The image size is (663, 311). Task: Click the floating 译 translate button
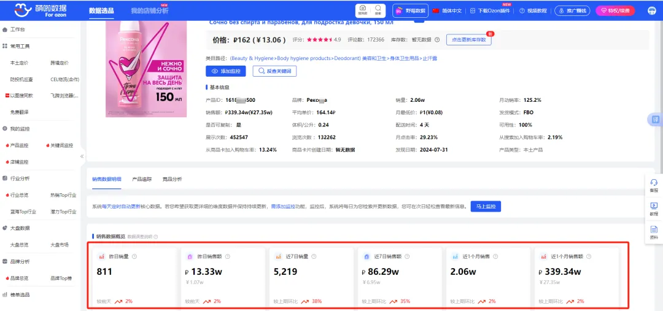point(656,120)
